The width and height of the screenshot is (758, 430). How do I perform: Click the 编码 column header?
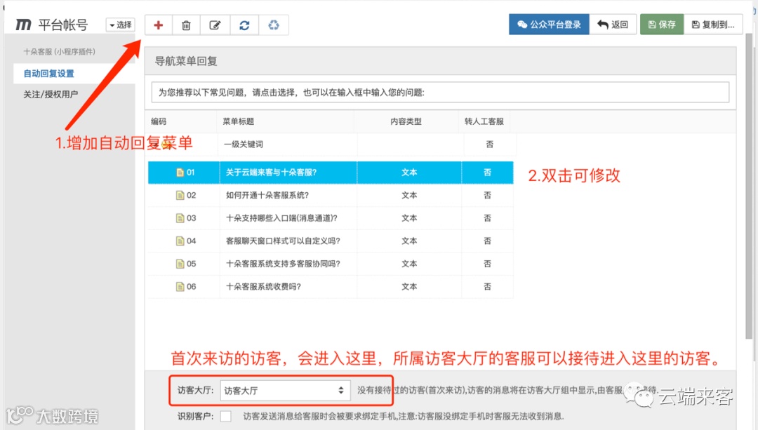click(x=159, y=121)
